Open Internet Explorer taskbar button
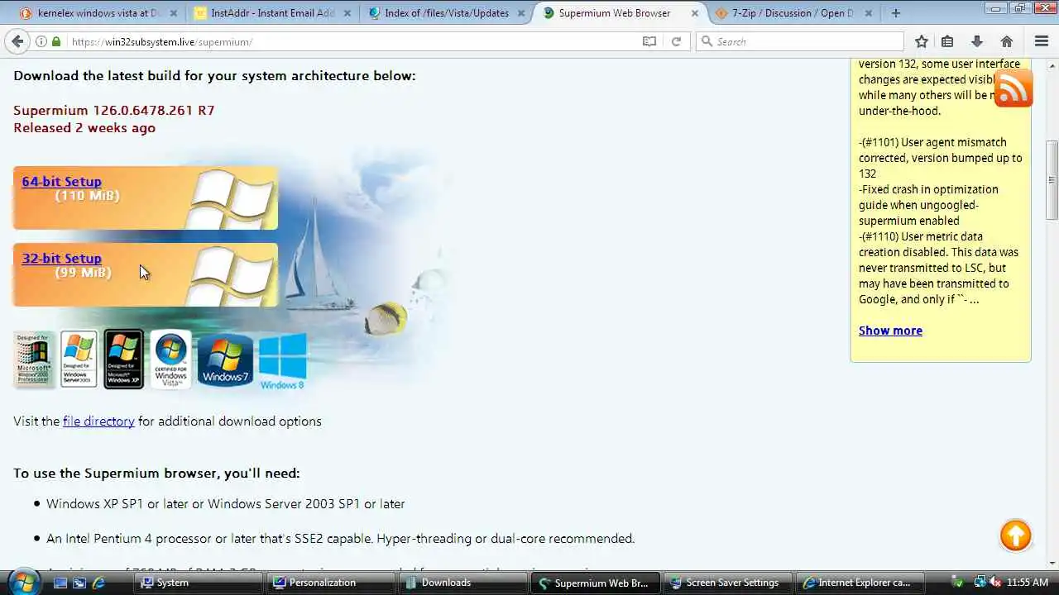The height and width of the screenshot is (595, 1059). [860, 583]
